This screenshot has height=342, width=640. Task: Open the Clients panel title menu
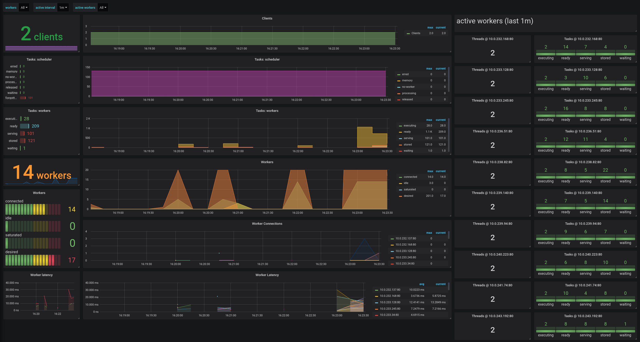pyautogui.click(x=267, y=18)
